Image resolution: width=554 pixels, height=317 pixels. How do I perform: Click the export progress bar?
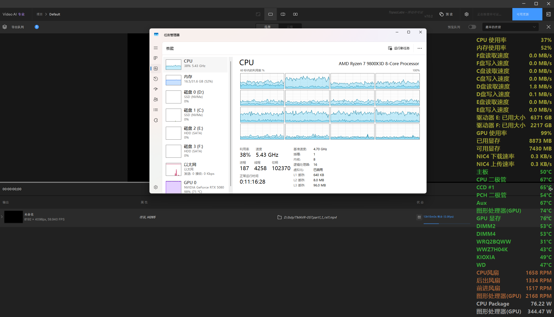tap(447, 223)
